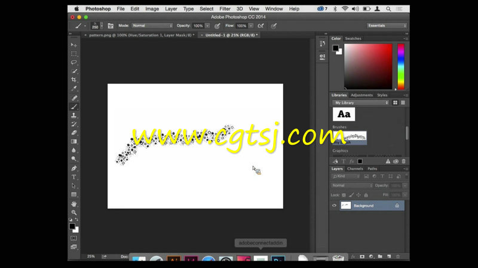Hide the Background layer eye icon
Screen dimensions: 478x268
click(x=334, y=205)
